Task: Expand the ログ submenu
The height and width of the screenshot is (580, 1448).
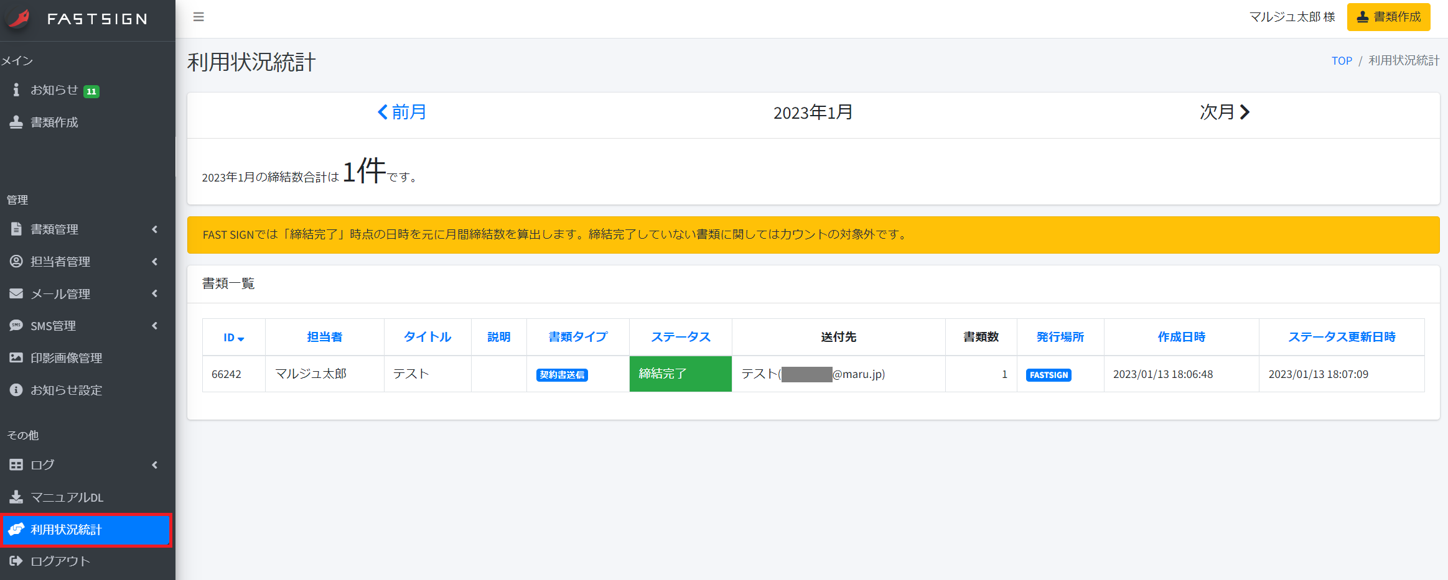Action: tap(154, 465)
